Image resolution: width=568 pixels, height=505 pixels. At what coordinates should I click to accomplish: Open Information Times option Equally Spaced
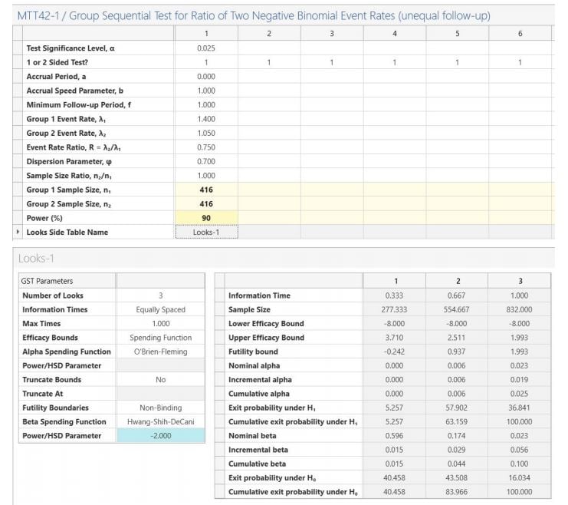(x=160, y=309)
